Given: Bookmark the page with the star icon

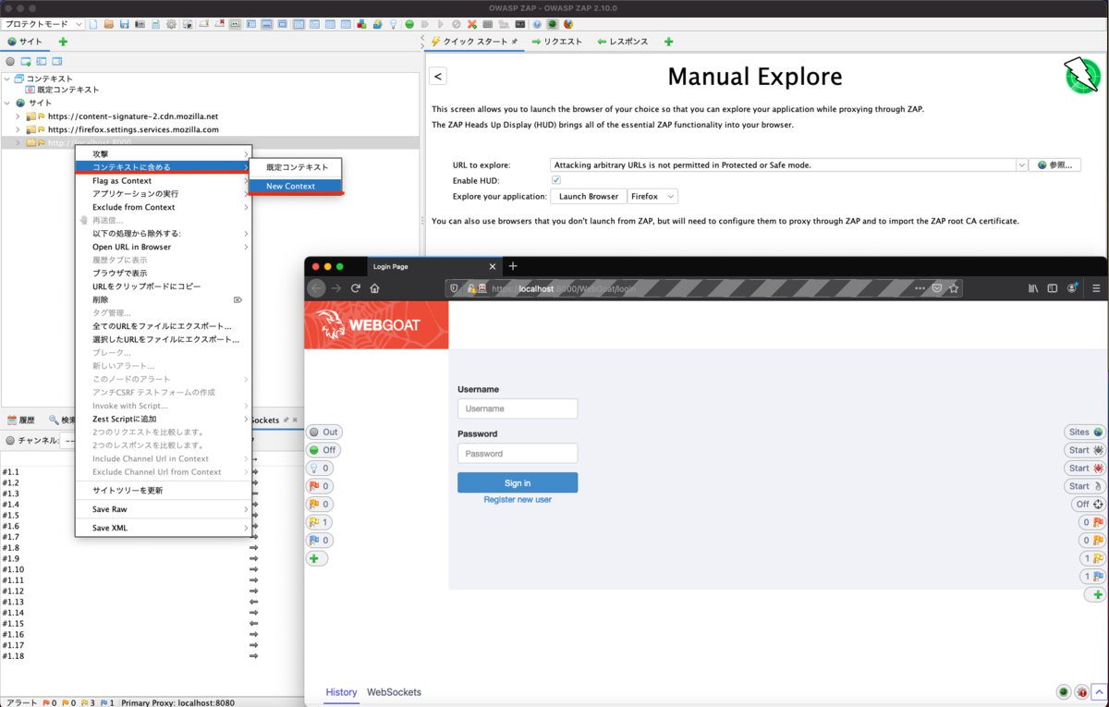Looking at the screenshot, I should point(954,288).
